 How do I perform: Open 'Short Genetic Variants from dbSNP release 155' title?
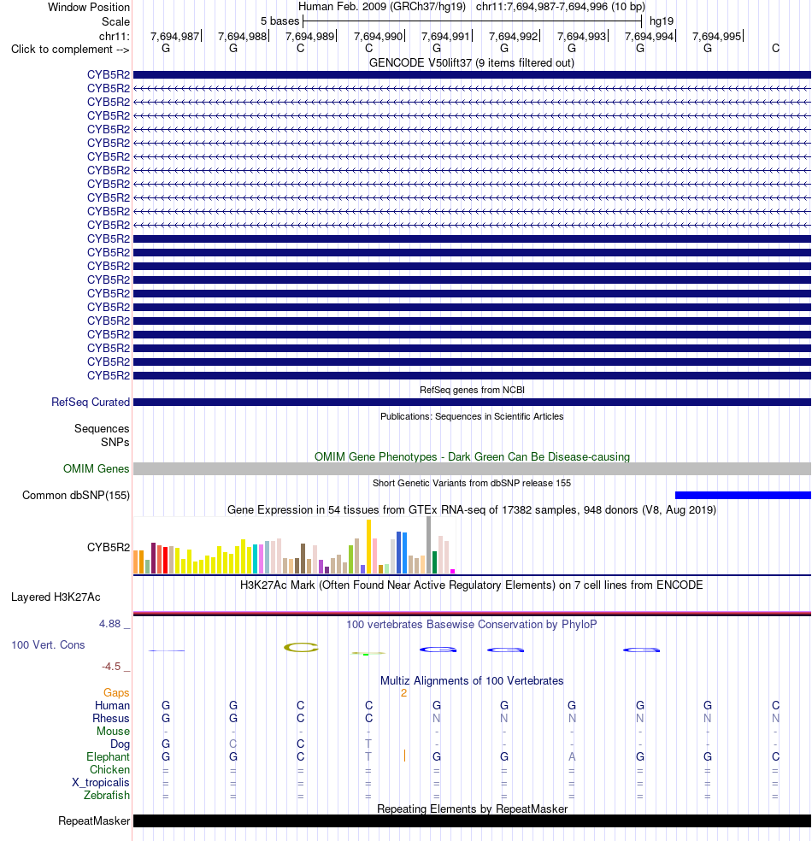(472, 483)
